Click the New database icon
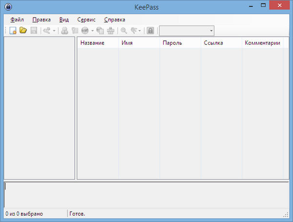Screen dimensions: 293x222 [13, 31]
